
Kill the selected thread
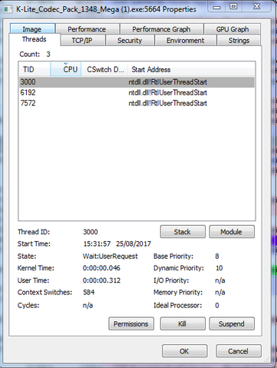(183, 324)
